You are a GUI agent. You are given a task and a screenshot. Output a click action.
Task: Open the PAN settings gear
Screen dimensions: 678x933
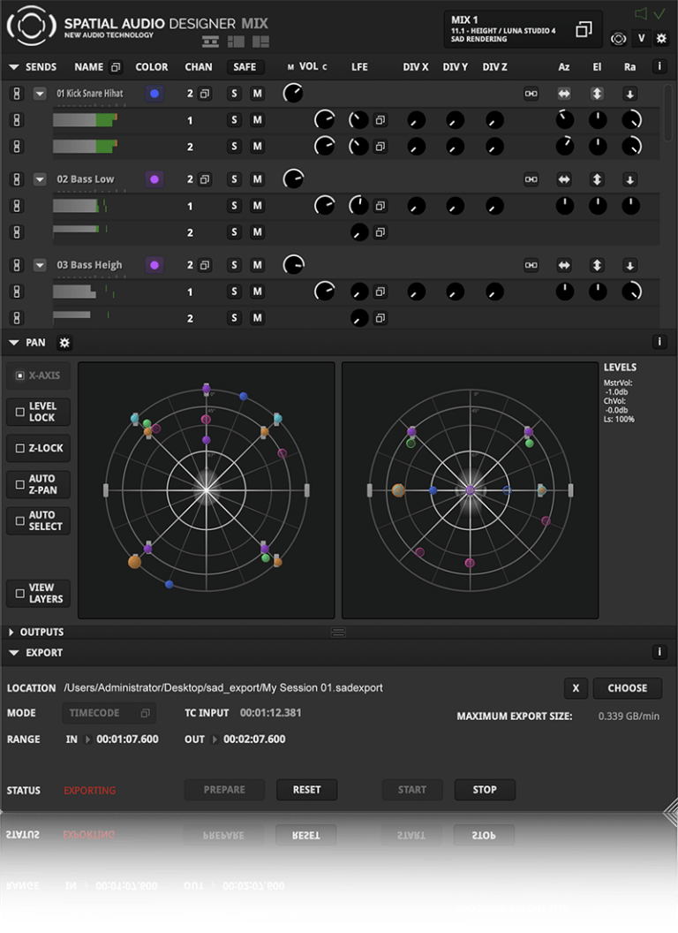64,343
